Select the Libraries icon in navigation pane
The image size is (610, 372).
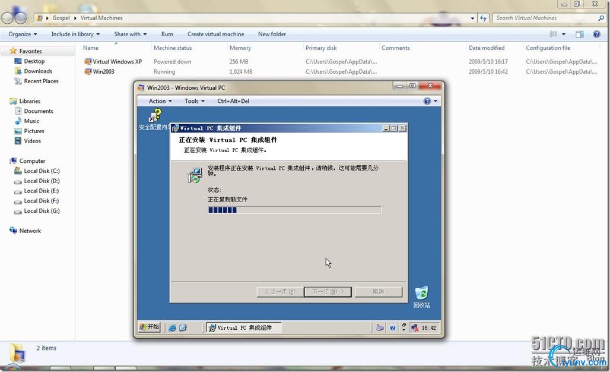pyautogui.click(x=13, y=101)
